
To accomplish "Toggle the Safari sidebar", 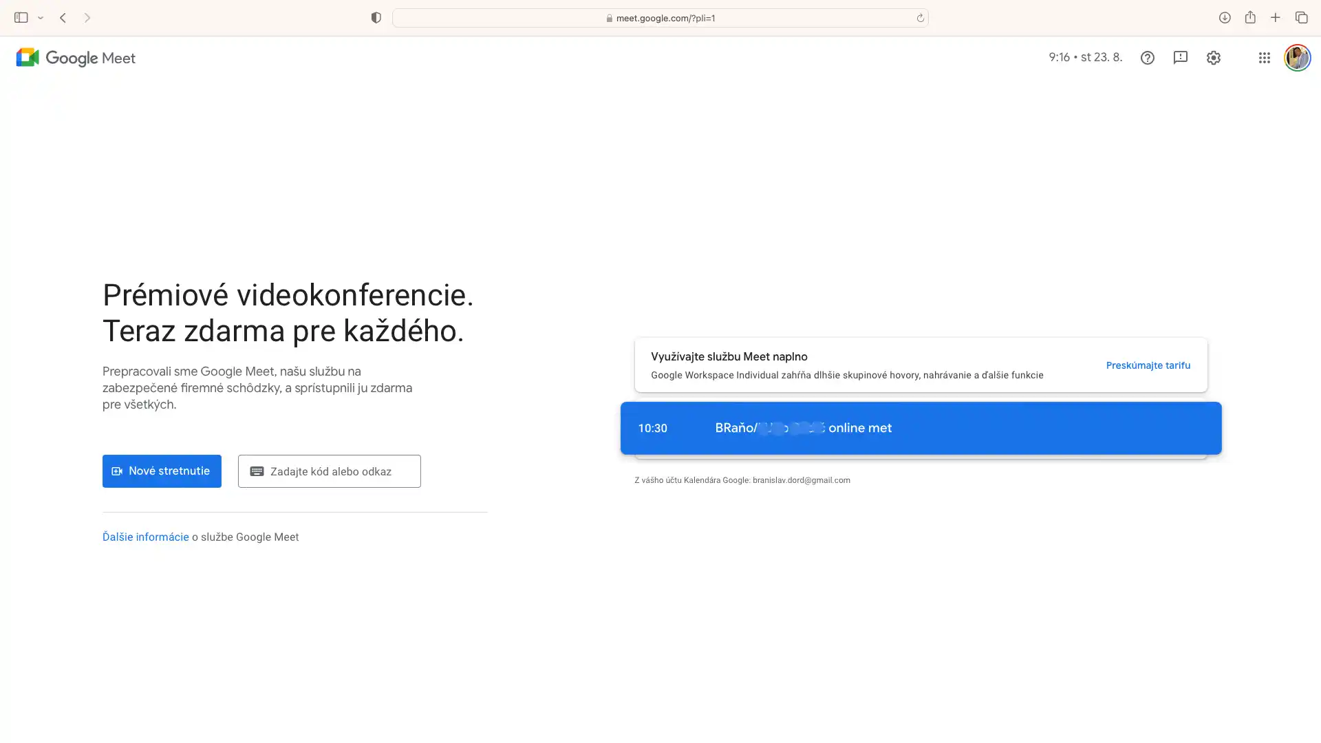I will pyautogui.click(x=21, y=17).
